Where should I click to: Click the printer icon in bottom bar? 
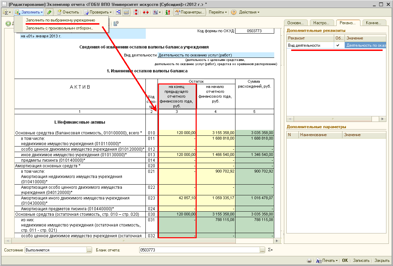309,260
